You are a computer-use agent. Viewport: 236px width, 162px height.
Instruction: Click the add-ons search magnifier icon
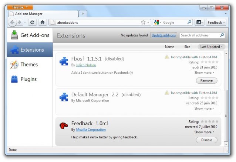222,35
